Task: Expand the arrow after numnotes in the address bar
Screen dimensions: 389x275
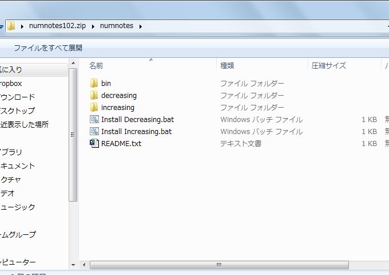Action: [x=140, y=26]
